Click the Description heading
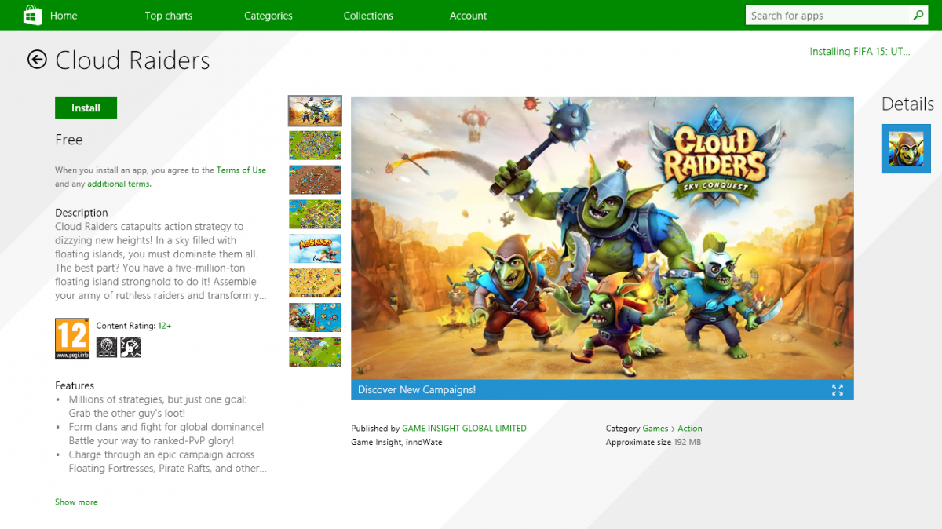 click(x=82, y=213)
